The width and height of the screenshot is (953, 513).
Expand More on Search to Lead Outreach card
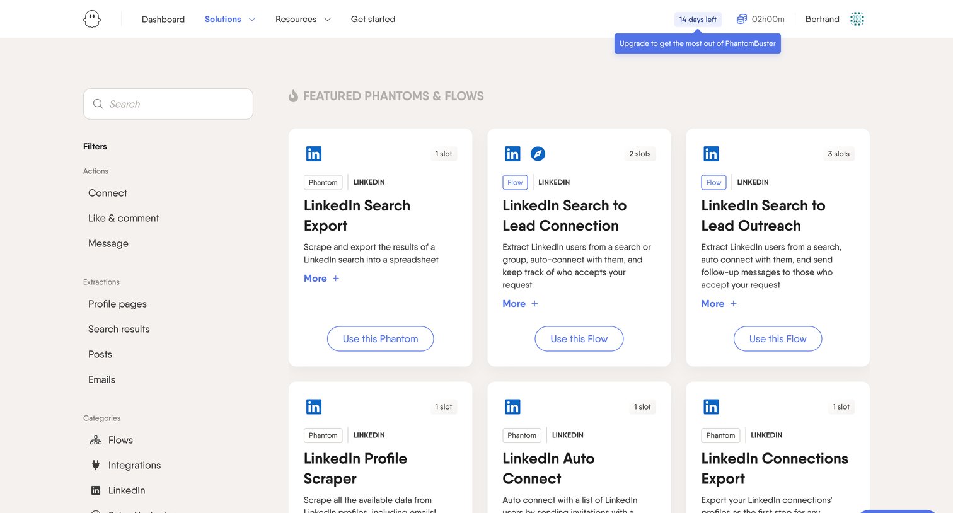point(719,304)
